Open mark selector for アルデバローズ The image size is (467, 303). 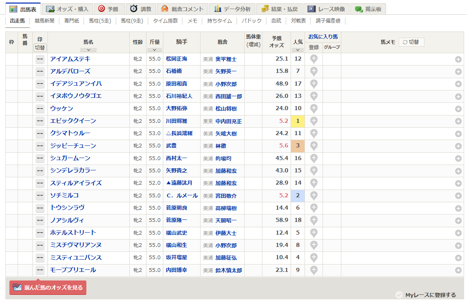[x=40, y=72]
